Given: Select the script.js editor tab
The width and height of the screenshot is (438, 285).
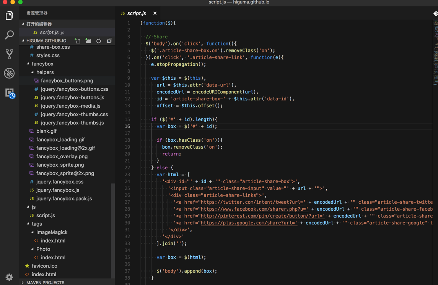Looking at the screenshot, I should click(x=136, y=13).
